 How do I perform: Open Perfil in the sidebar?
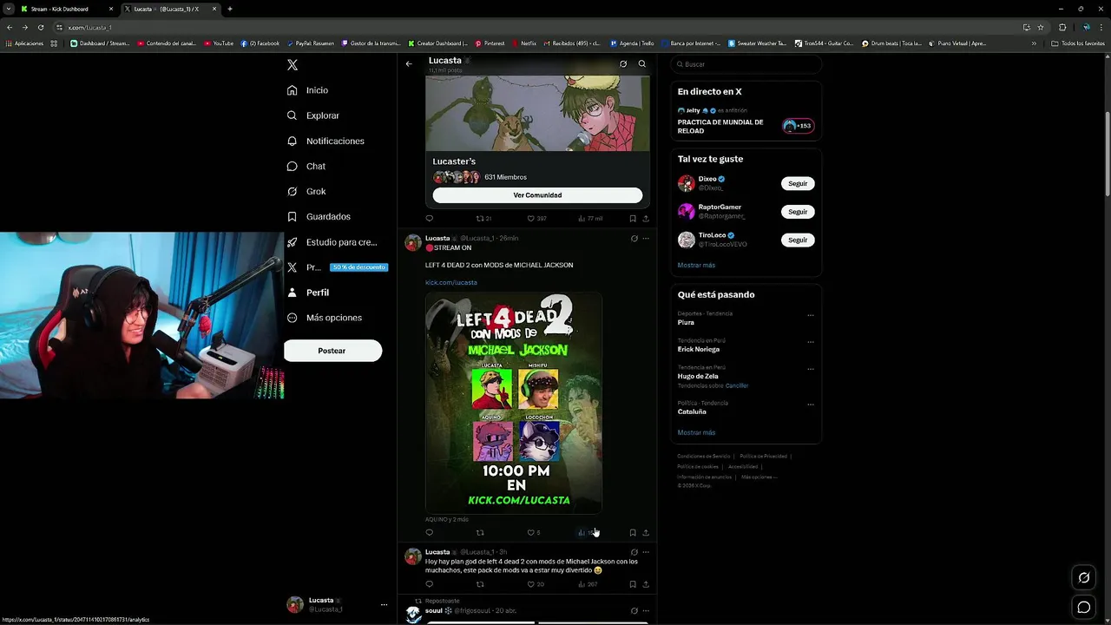(x=308, y=293)
